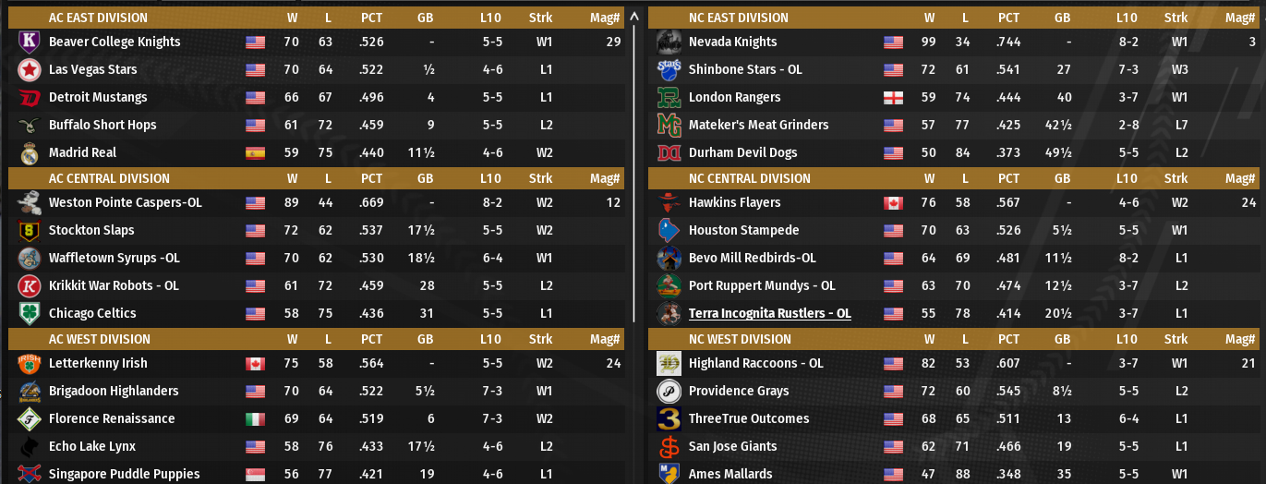
Task: Click the San Jose Giants logo
Action: (x=669, y=446)
